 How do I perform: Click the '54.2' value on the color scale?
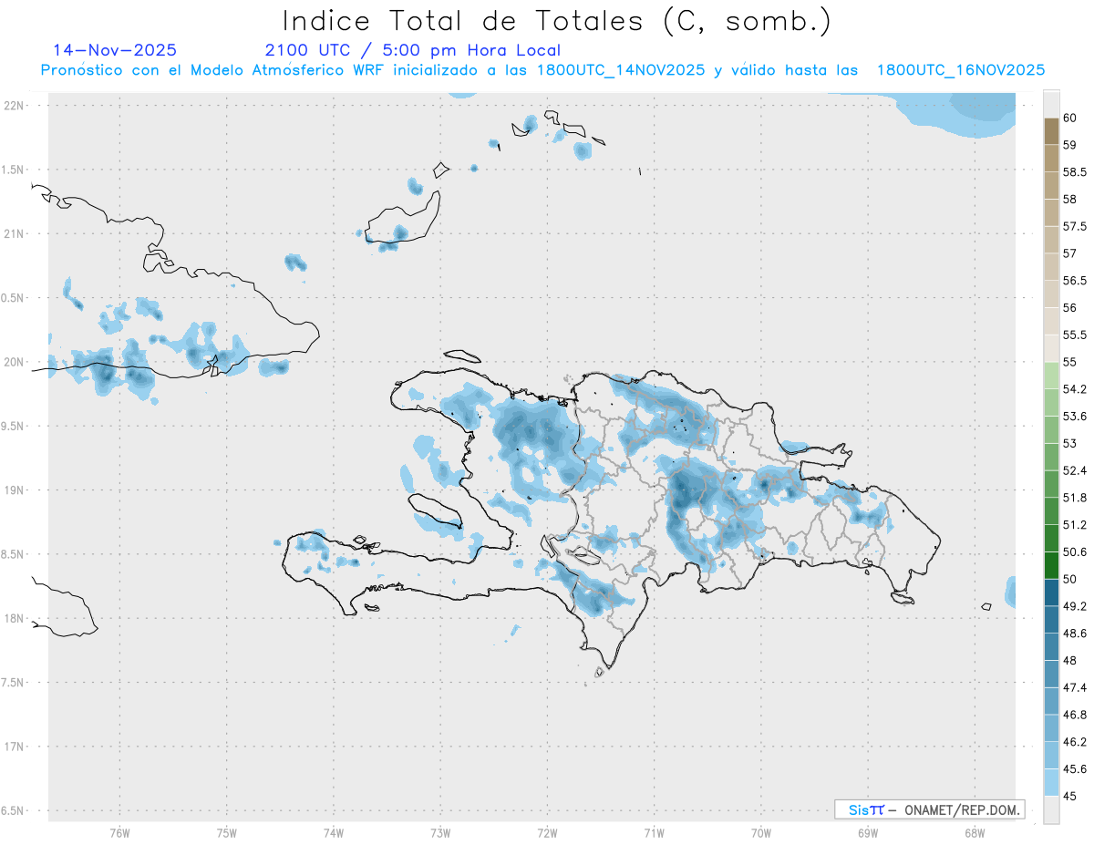click(x=1075, y=389)
